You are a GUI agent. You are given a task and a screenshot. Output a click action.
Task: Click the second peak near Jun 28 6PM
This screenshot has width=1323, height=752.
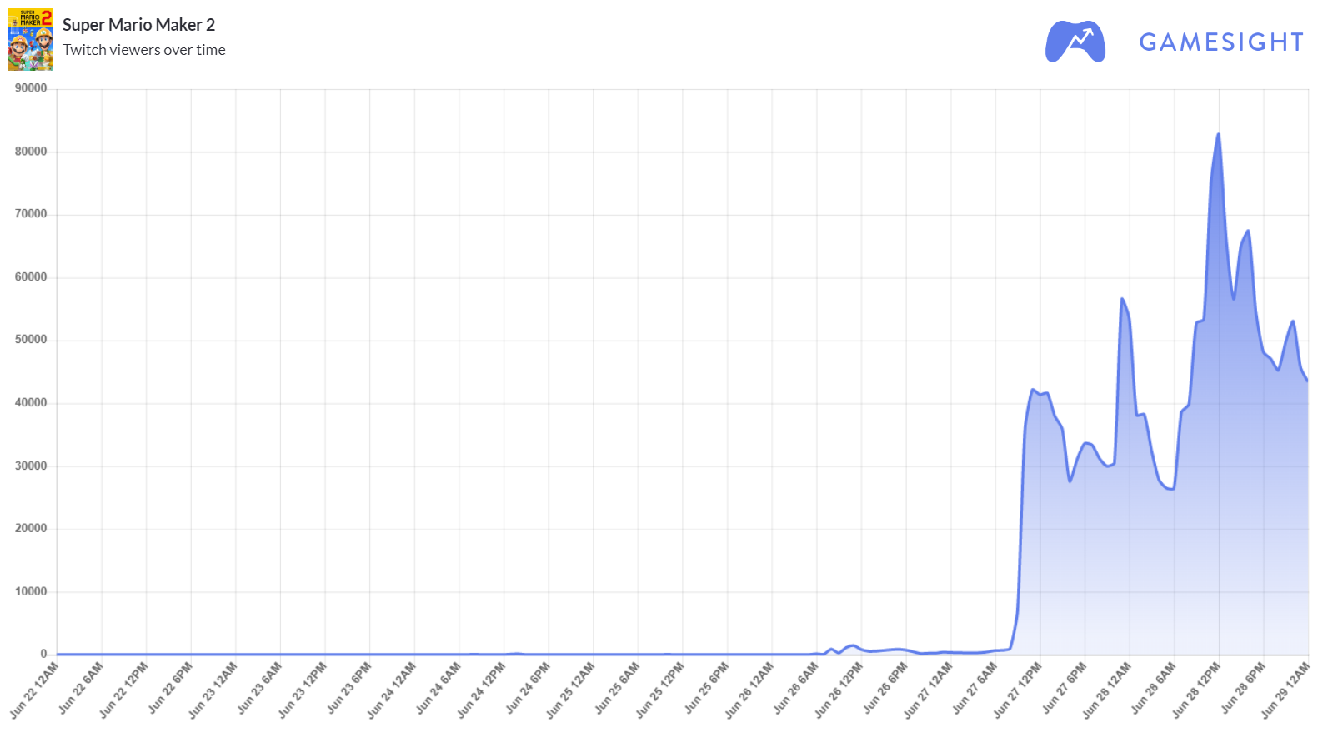tap(1248, 231)
